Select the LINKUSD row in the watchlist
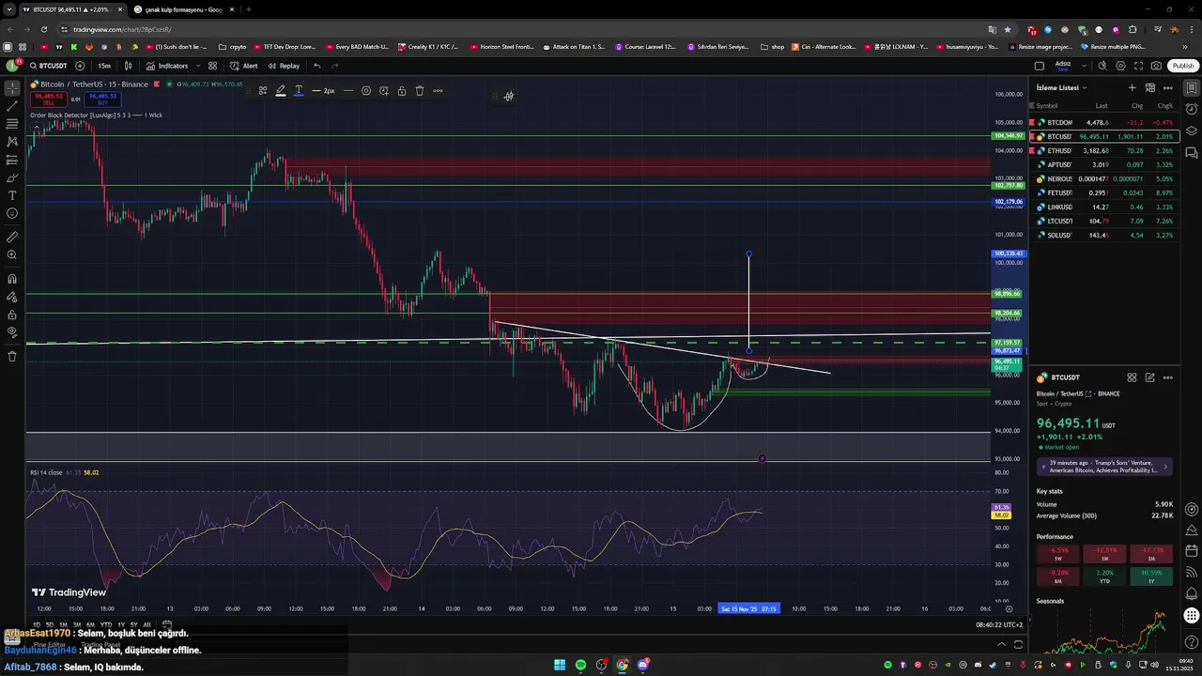Image resolution: width=1202 pixels, height=676 pixels. pyautogui.click(x=1102, y=207)
